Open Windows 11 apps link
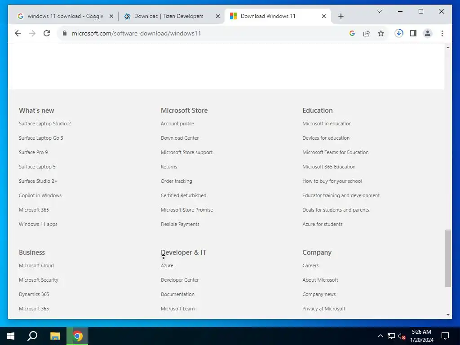460x345 pixels. 38,224
